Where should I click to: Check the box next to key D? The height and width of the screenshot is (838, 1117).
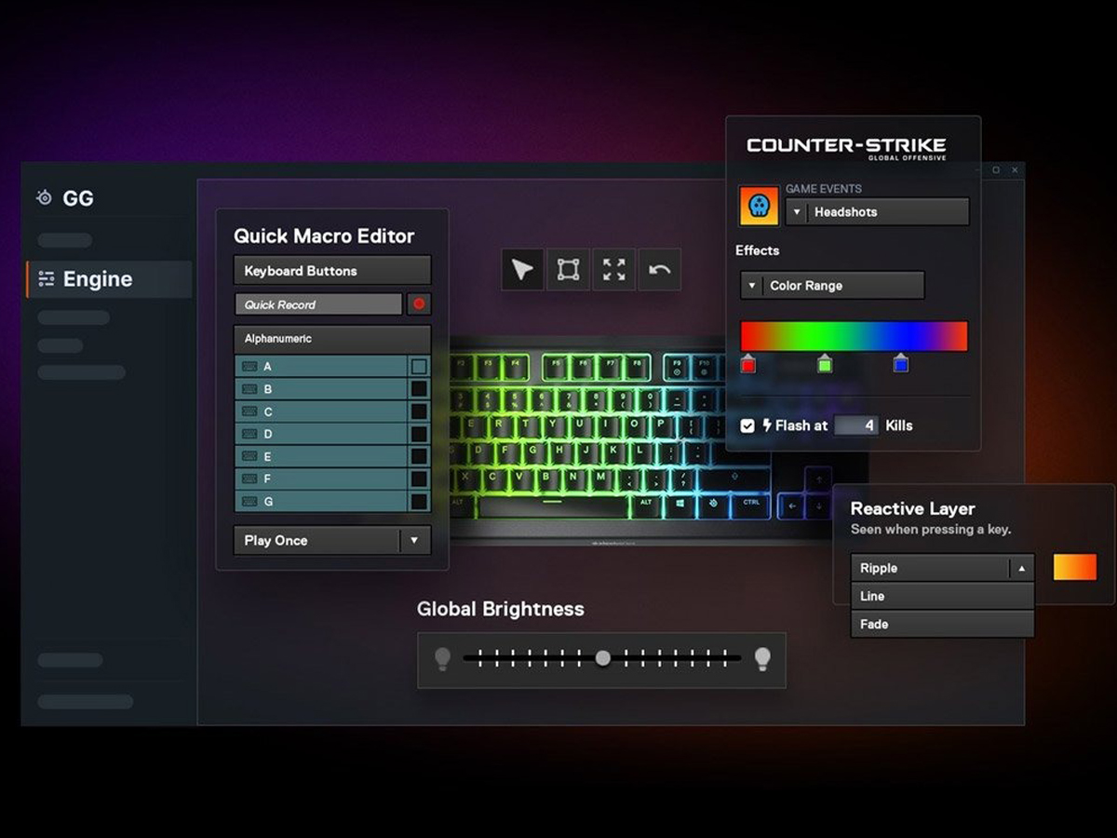419,434
